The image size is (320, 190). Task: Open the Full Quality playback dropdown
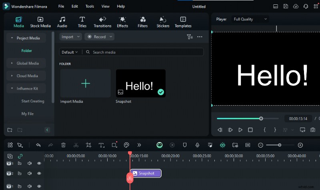pos(250,19)
